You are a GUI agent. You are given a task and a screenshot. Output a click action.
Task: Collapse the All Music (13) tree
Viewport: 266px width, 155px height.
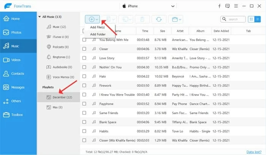[x=40, y=17]
